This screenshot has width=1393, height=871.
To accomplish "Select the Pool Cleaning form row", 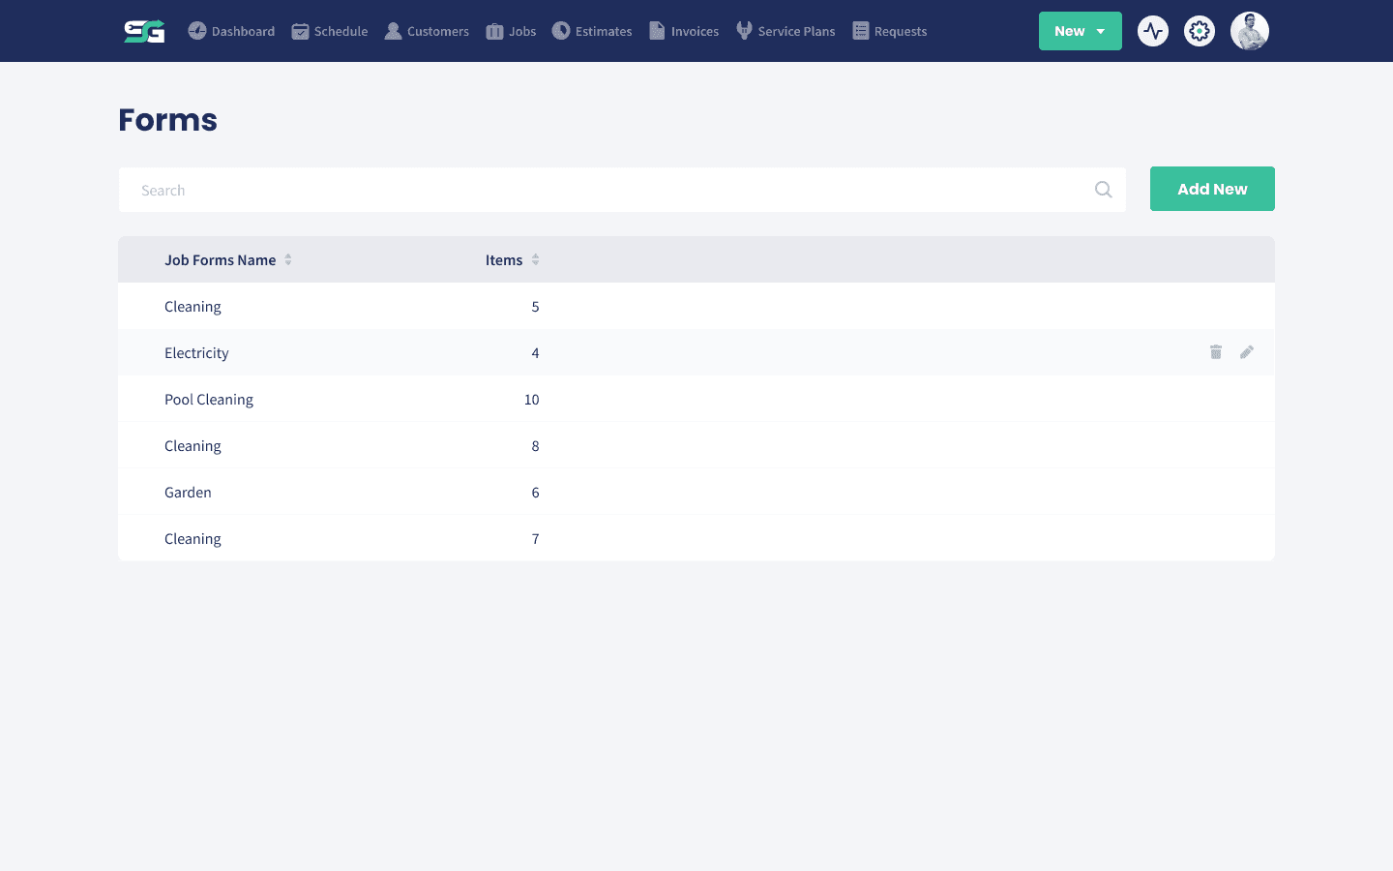I will tap(696, 399).
